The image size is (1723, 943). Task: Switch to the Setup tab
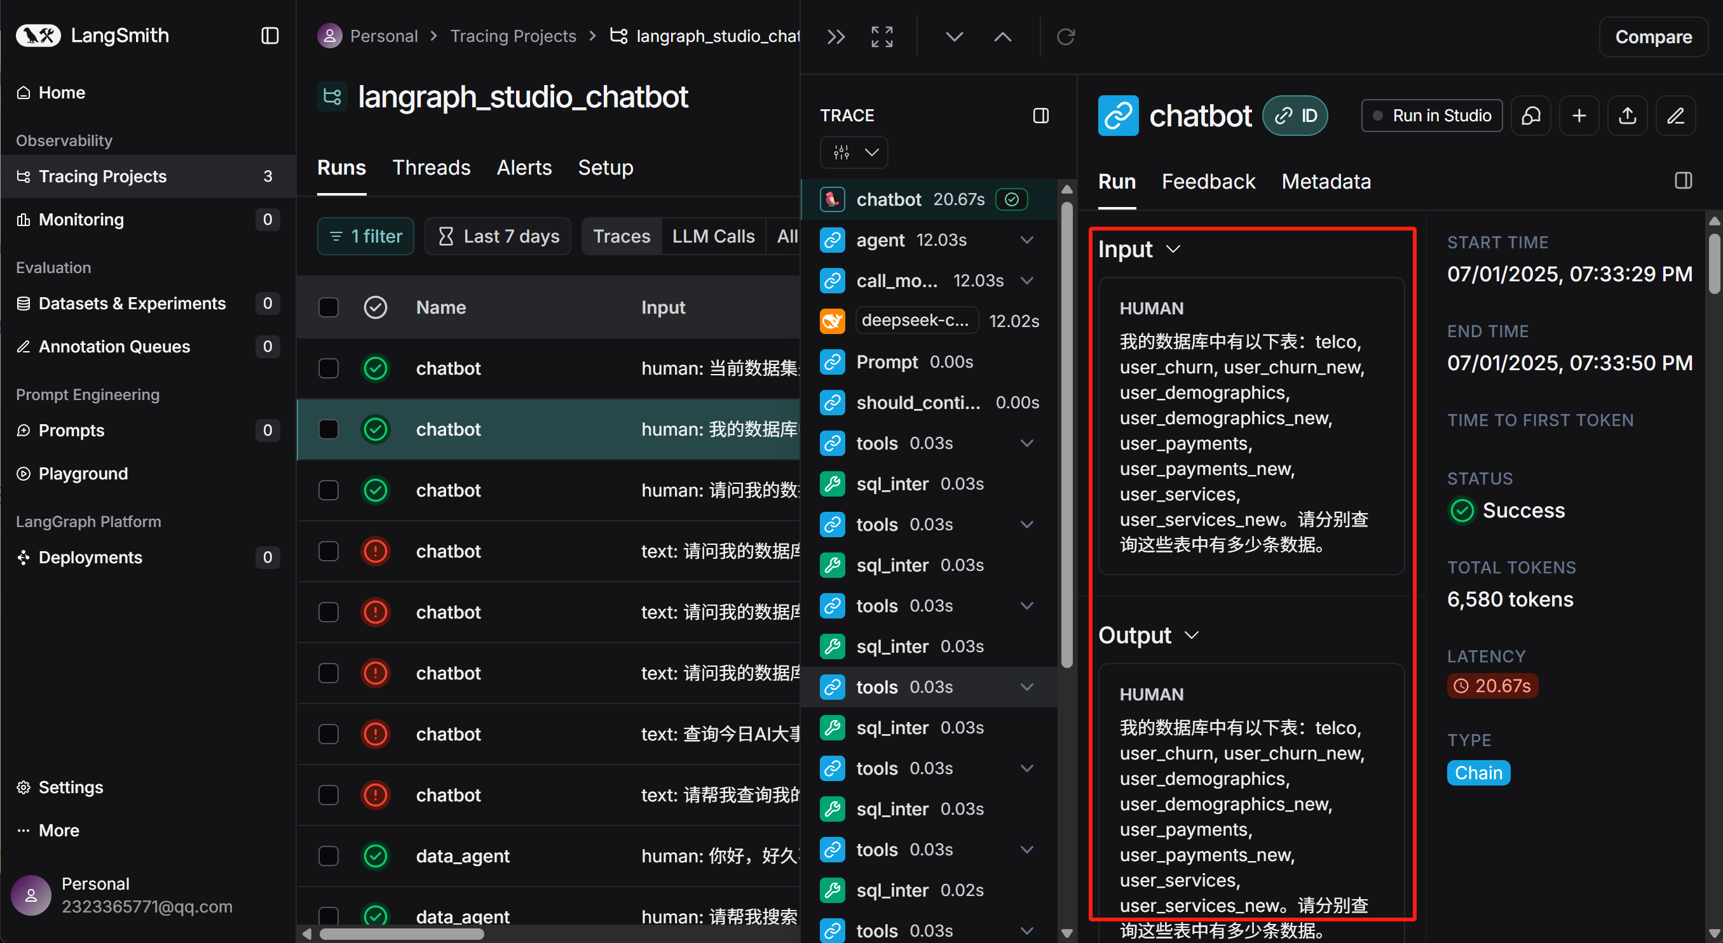pyautogui.click(x=605, y=167)
